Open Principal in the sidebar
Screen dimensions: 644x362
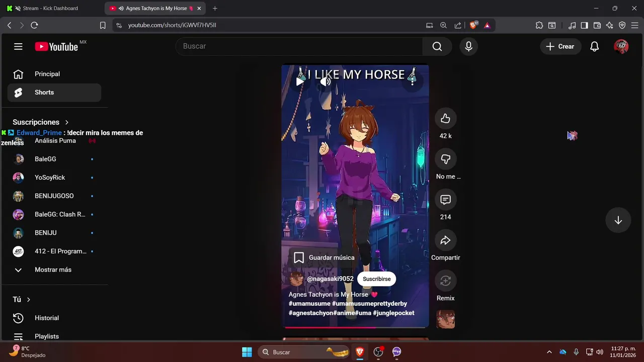[54, 74]
